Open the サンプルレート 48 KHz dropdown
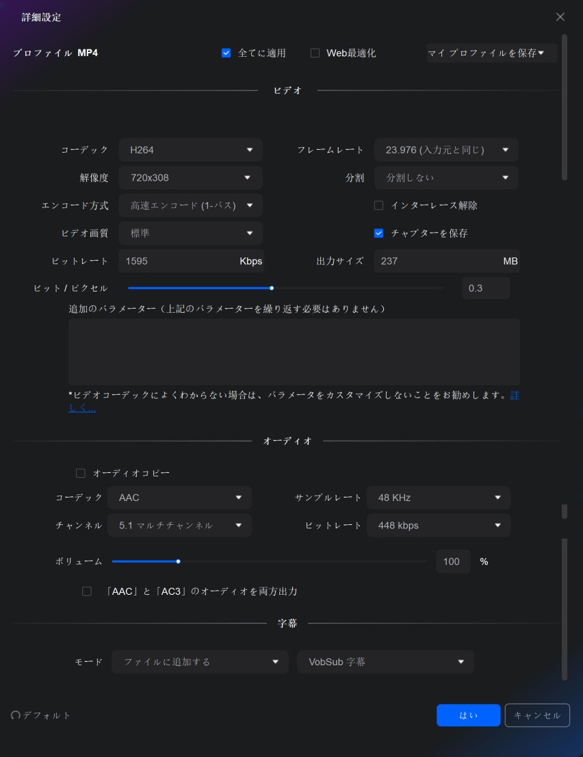 point(439,498)
